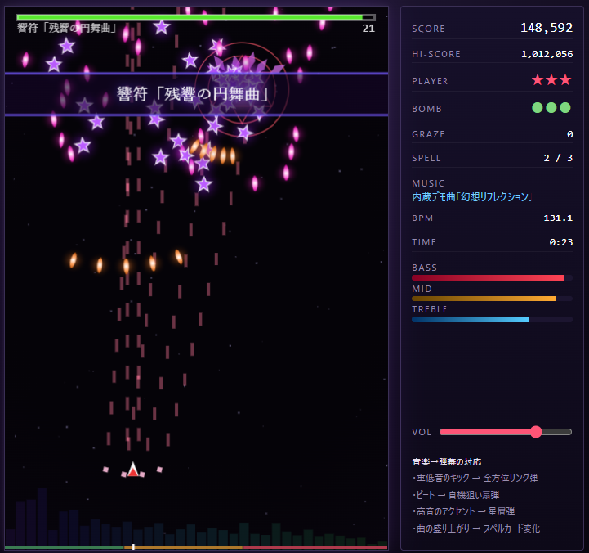Click the hi-score value 1,012,056
Viewport: 589px width, 553px height.
[x=547, y=54]
